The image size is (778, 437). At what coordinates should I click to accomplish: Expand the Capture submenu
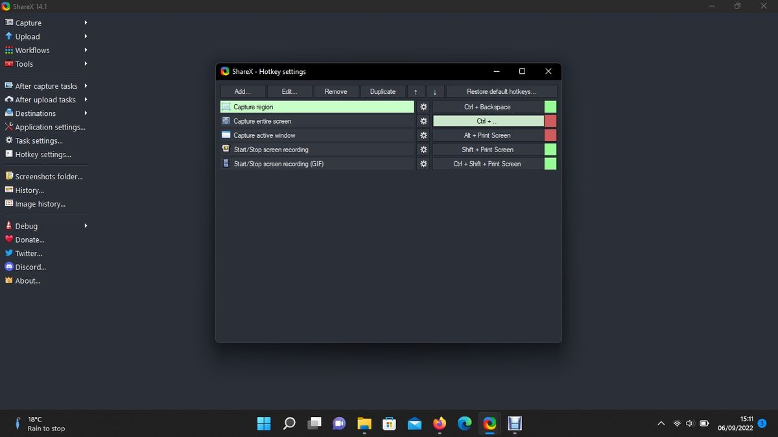point(26,22)
